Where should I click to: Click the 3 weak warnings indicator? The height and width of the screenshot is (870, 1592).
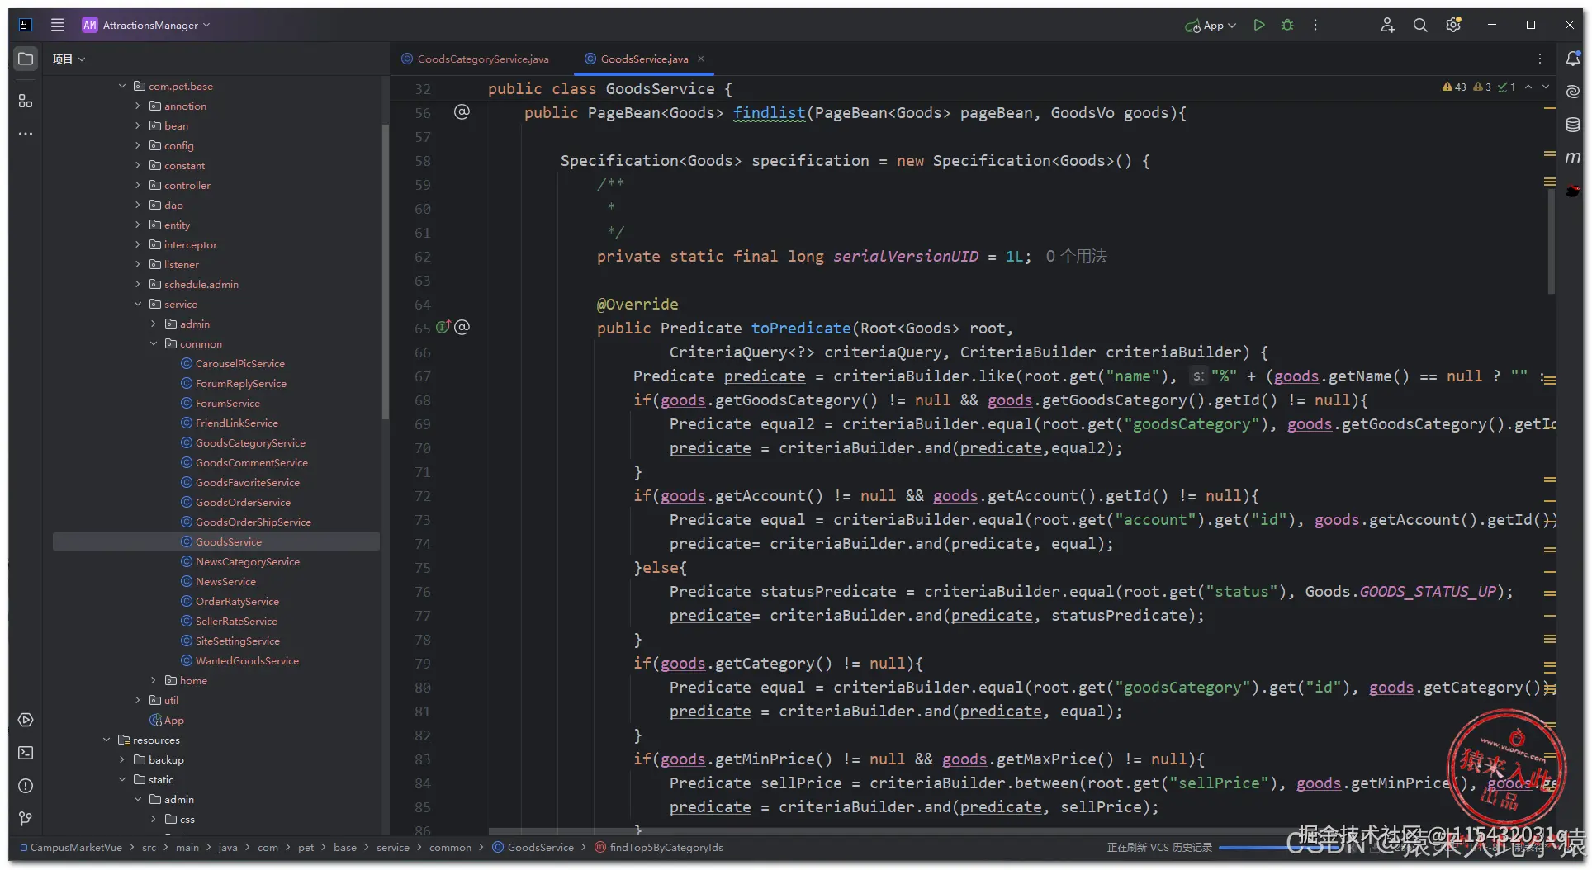pyautogui.click(x=1482, y=87)
